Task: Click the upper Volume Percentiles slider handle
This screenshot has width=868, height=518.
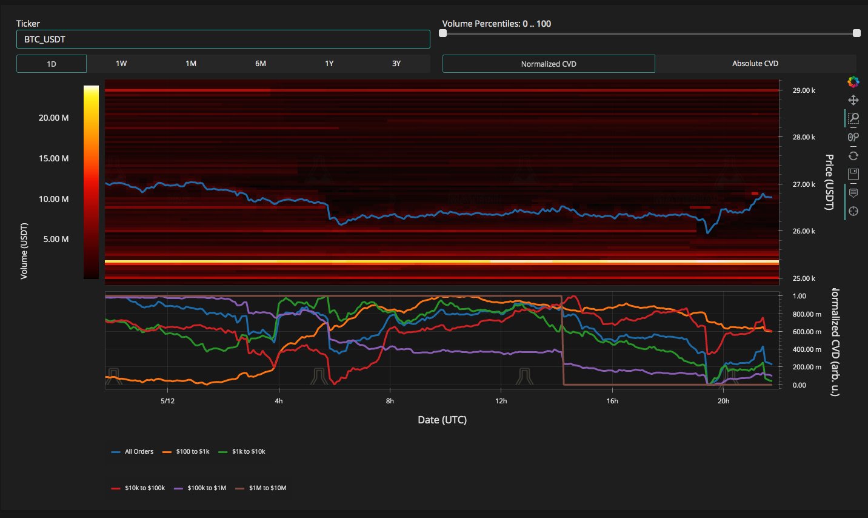Action: pos(856,33)
